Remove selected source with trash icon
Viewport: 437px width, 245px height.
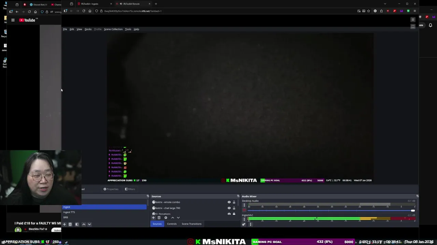[159, 218]
